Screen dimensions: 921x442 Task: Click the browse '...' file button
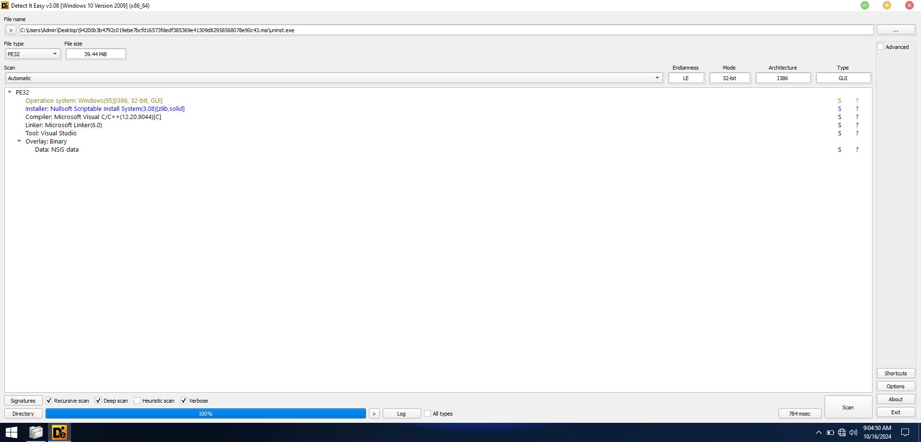[x=896, y=30]
